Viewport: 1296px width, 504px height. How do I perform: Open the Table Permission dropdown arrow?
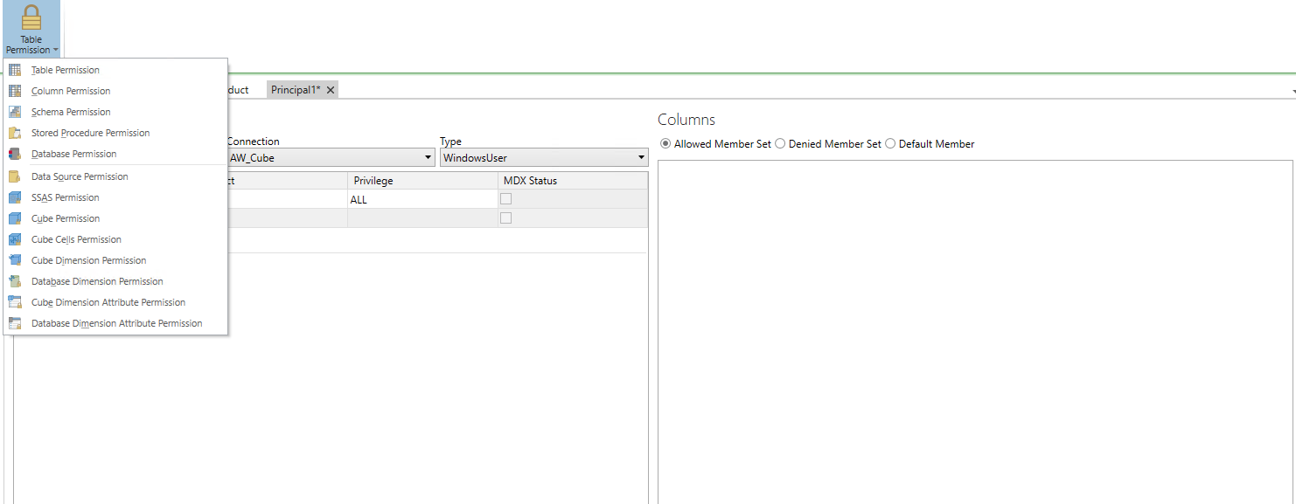55,51
